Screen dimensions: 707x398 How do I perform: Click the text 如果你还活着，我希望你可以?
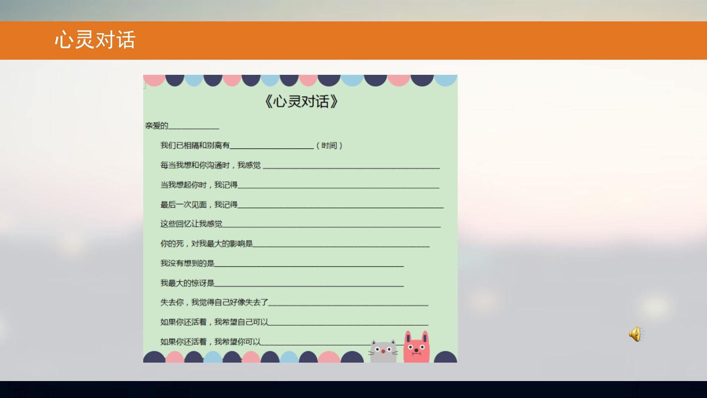coord(210,342)
